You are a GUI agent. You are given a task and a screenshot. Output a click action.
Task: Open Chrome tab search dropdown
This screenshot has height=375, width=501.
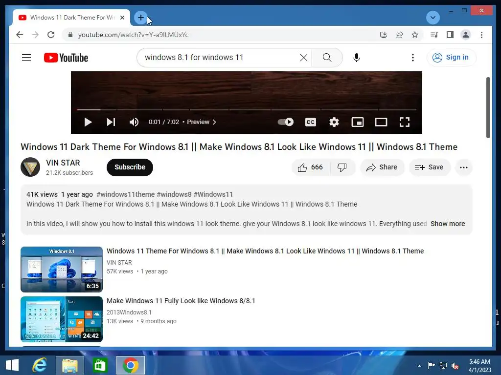tap(433, 18)
